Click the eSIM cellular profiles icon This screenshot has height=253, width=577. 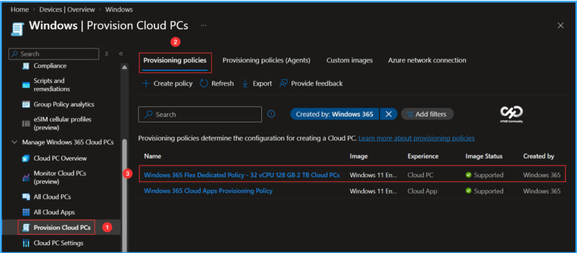click(26, 123)
